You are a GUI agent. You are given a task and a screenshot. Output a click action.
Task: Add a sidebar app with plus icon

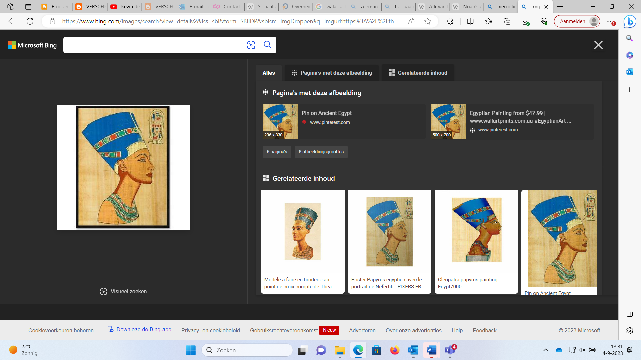tap(630, 90)
